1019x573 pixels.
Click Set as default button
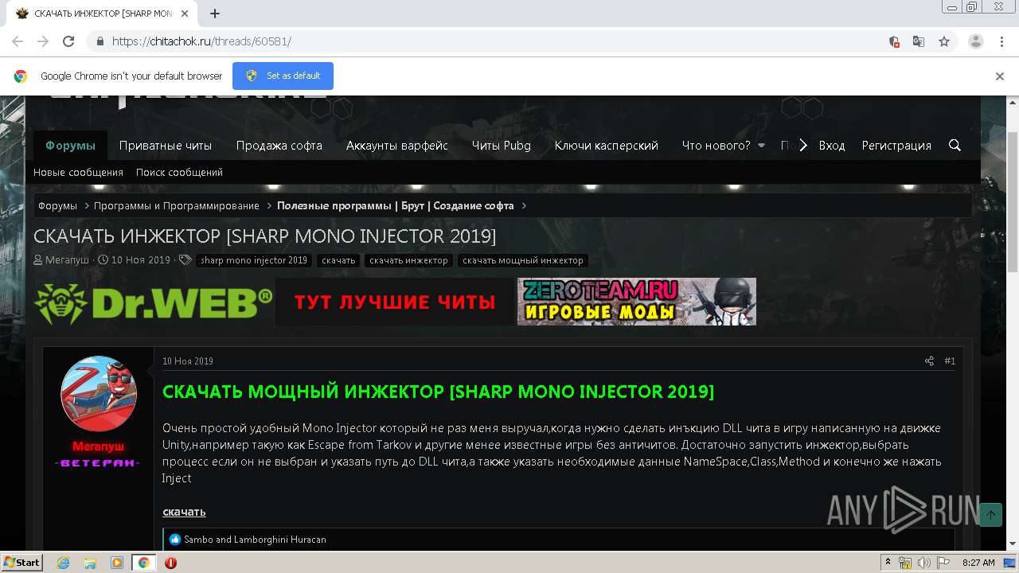[x=283, y=76]
